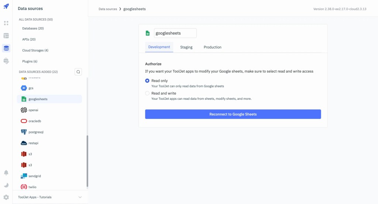Screen dimensions: 378x204
Task: Open the Plugins (6) category
Action: point(30,61)
